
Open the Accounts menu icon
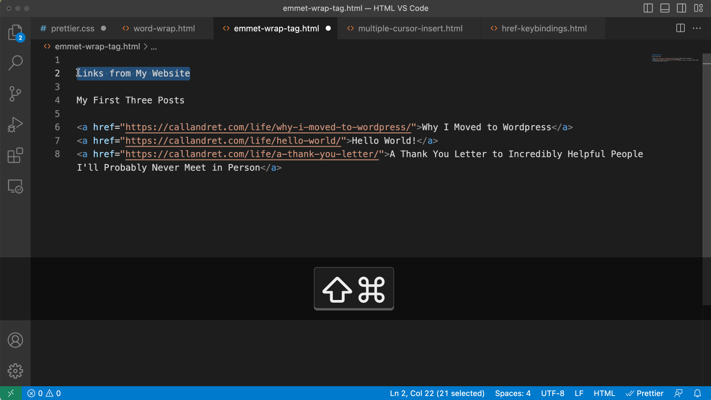15,340
